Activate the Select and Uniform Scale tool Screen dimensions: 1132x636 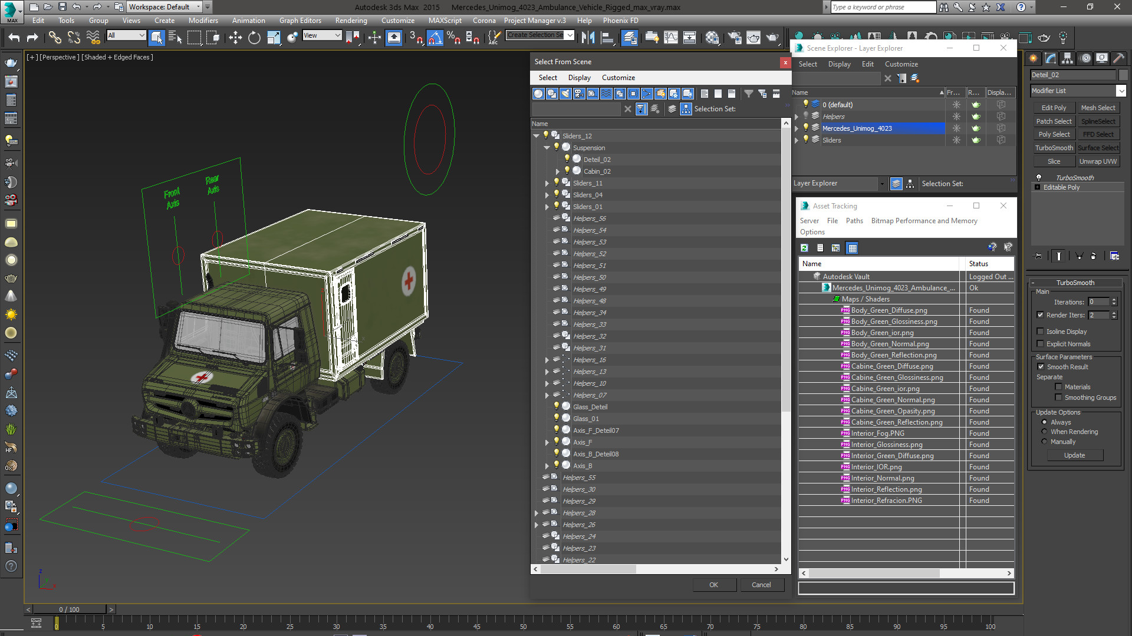(274, 38)
